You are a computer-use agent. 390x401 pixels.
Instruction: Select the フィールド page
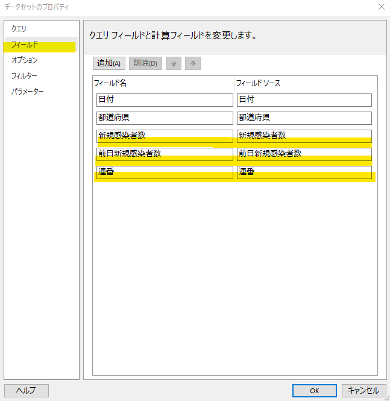coord(25,45)
